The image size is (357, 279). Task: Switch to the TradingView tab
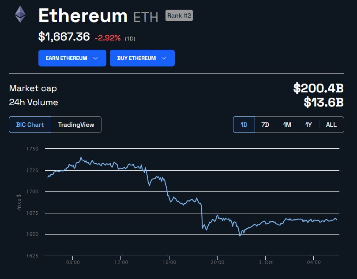(76, 125)
